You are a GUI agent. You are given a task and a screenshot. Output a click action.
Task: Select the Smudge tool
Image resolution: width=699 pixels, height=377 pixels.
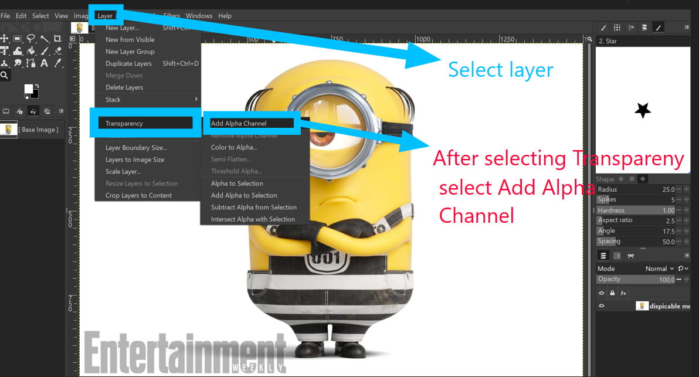[18, 63]
